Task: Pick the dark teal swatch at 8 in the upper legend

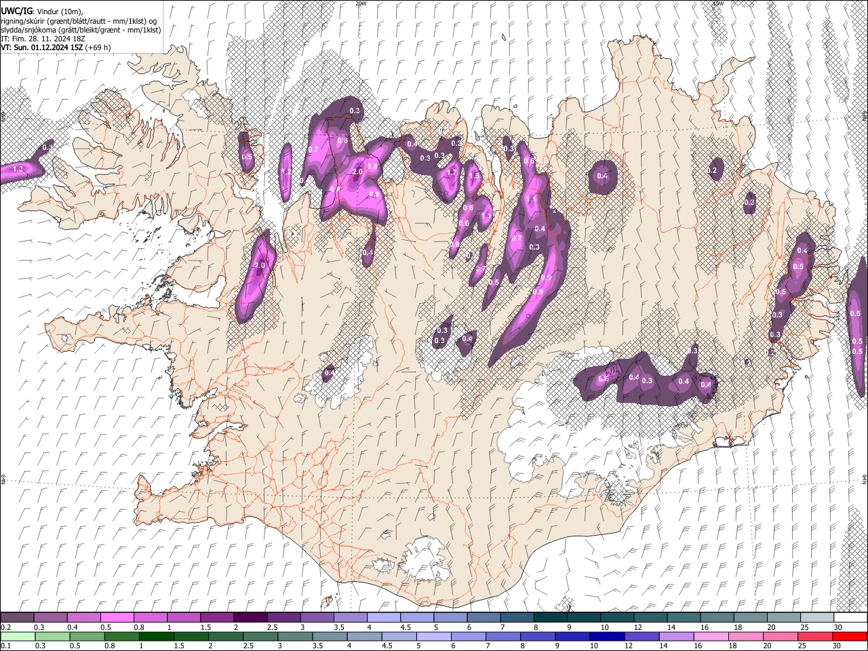Action: coord(551,618)
